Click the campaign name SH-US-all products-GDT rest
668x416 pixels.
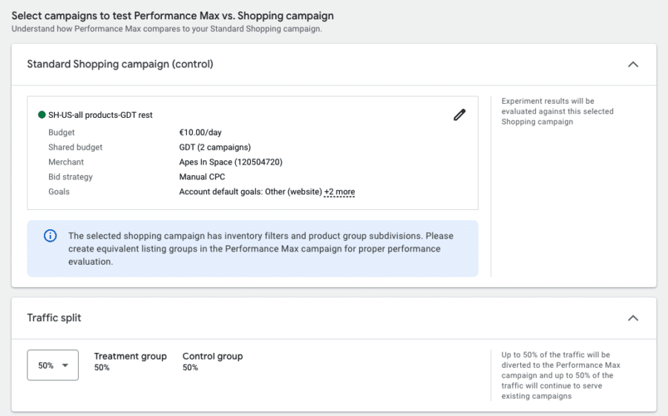point(100,115)
